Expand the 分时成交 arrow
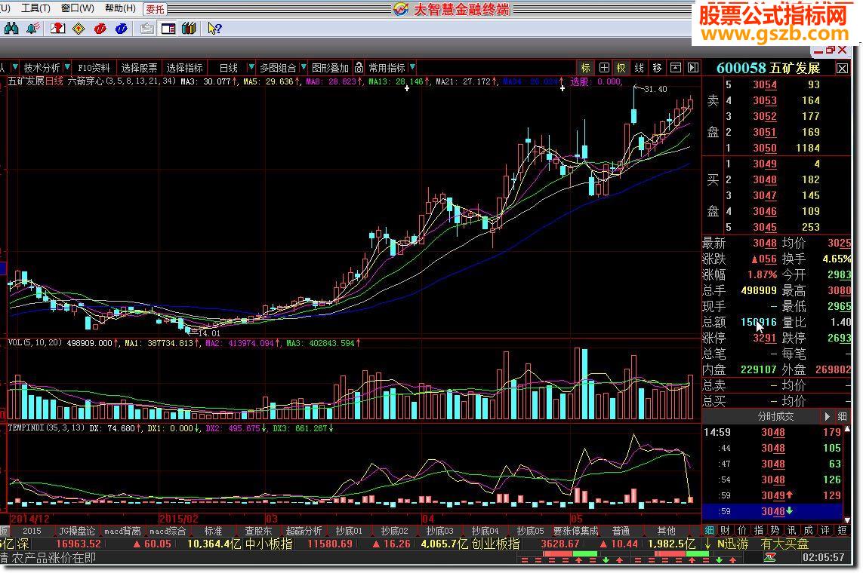 click(x=827, y=416)
